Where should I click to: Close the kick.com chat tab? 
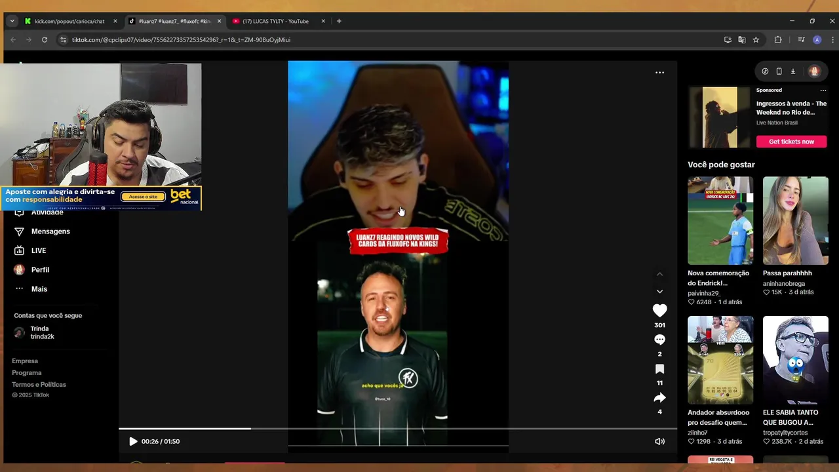pos(115,21)
